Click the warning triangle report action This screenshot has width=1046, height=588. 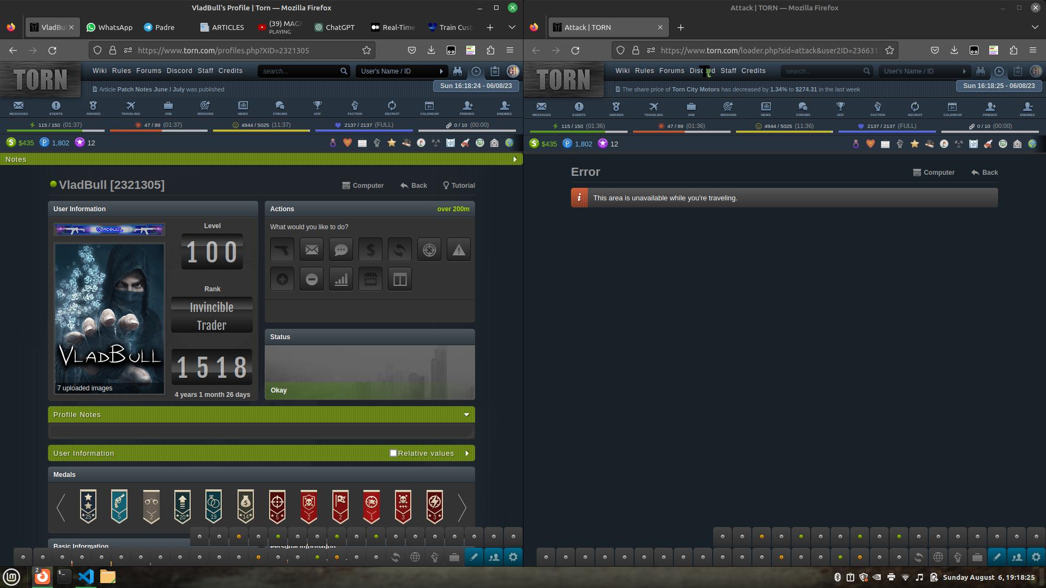coord(459,250)
